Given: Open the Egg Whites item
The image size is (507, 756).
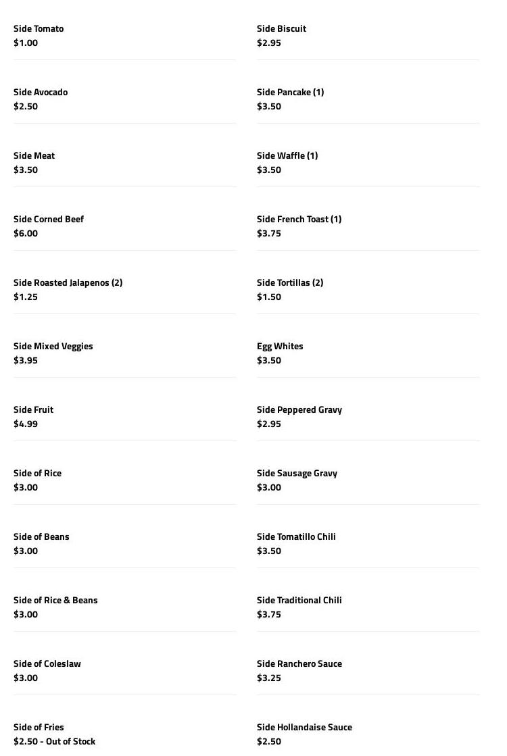Looking at the screenshot, I should tap(280, 347).
